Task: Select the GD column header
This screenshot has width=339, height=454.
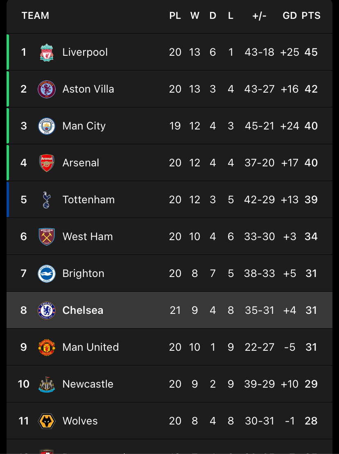Action: [x=289, y=16]
